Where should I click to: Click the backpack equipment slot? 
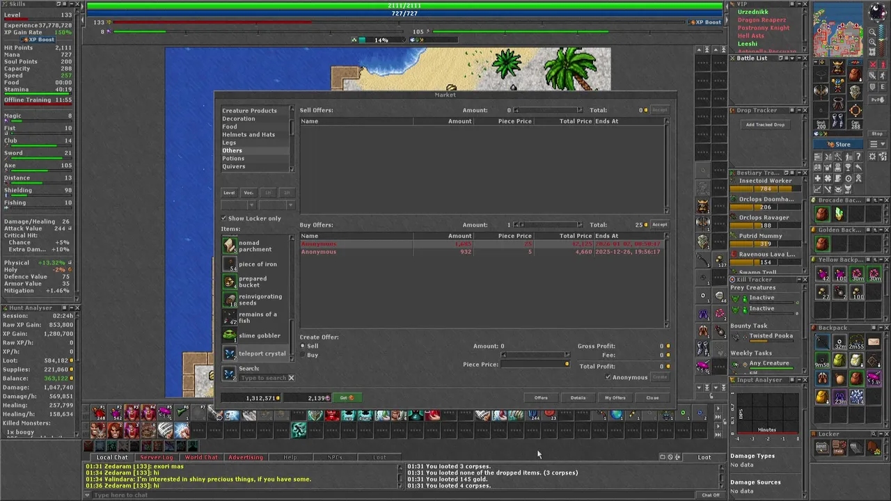click(855, 74)
